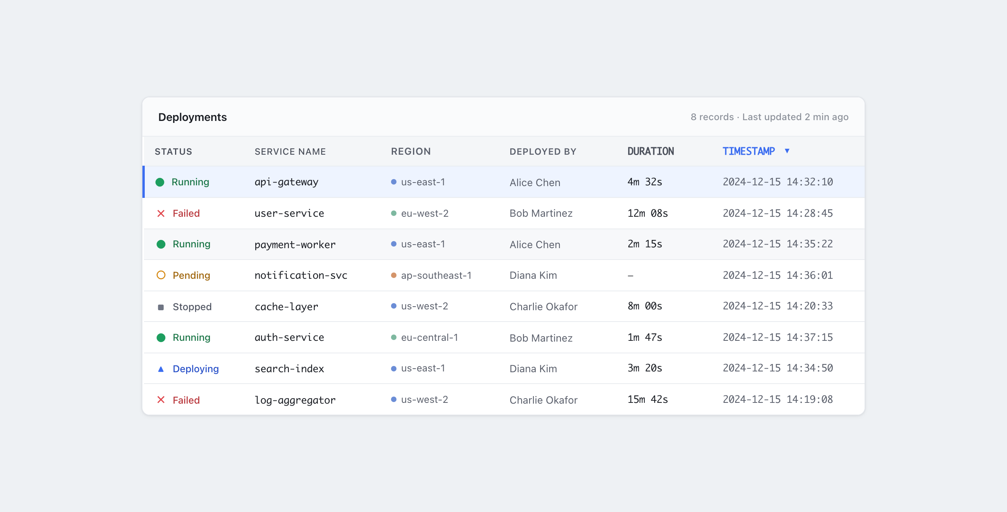Click the red Failed X icon for user-service
The height and width of the screenshot is (512, 1007).
[161, 214]
